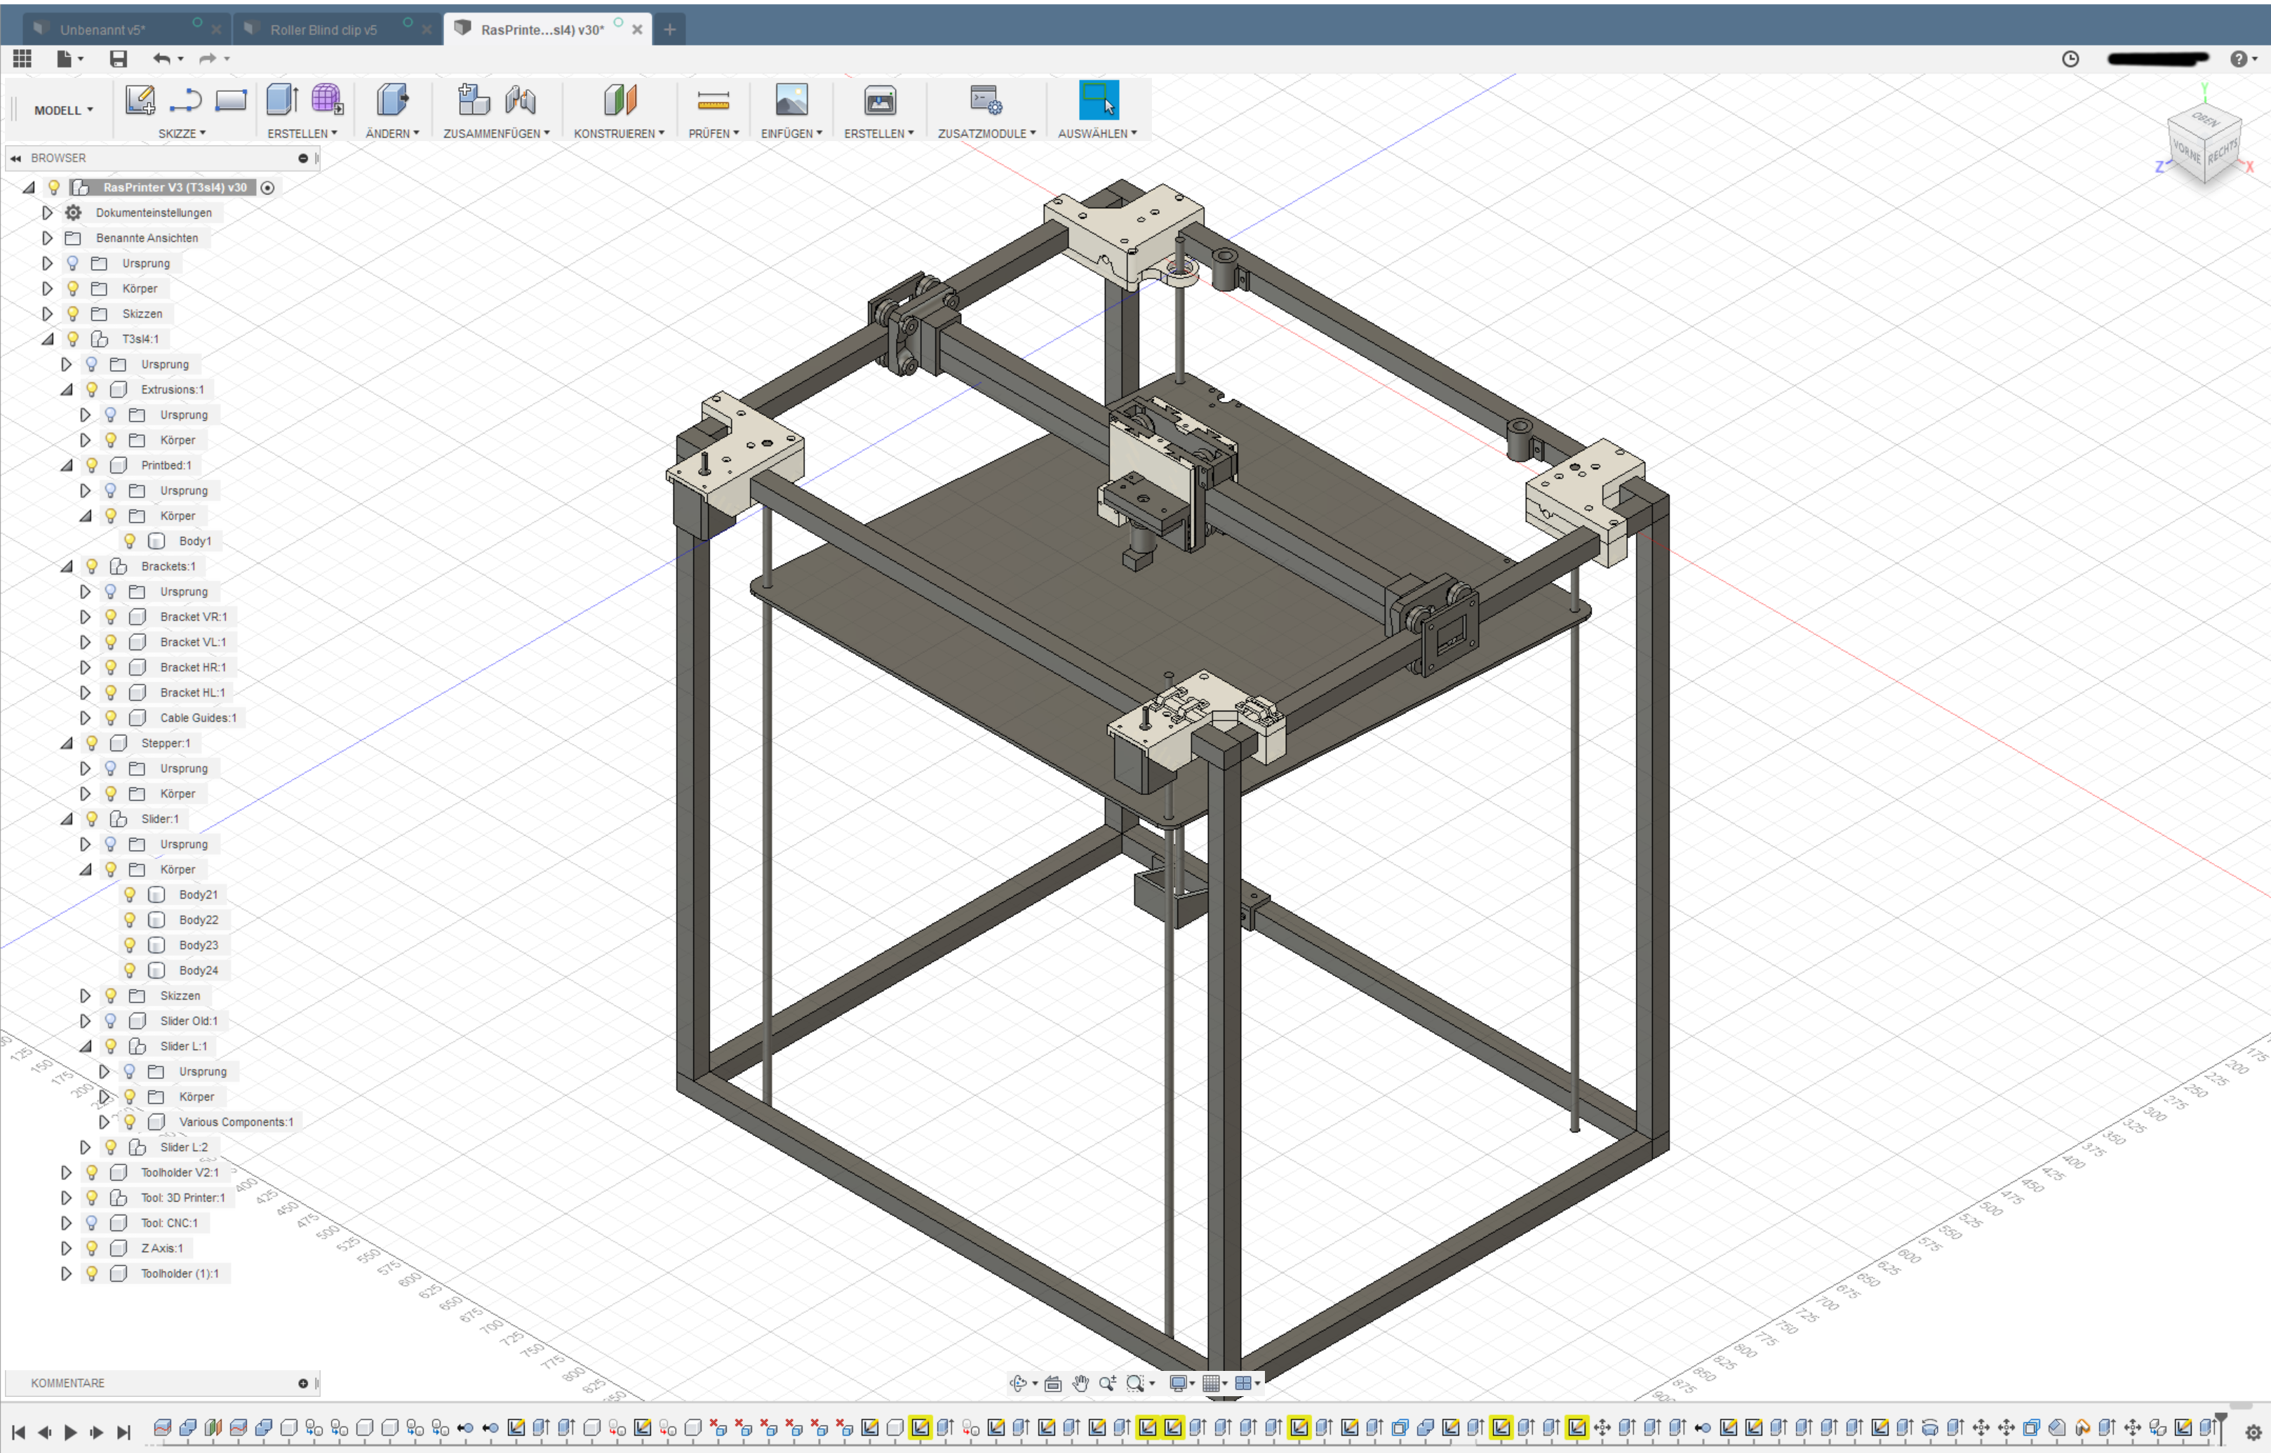The image size is (2271, 1453).
Task: Click the Insert image icon
Action: (x=791, y=100)
